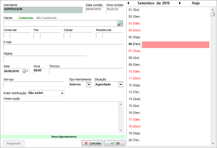The height and width of the screenshot is (148, 217).
Task: Select the Não Cadastrado client option
Action: pos(47,18)
